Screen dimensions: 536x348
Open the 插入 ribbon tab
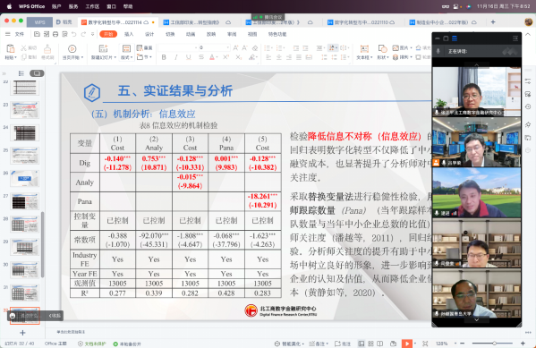click(x=129, y=34)
